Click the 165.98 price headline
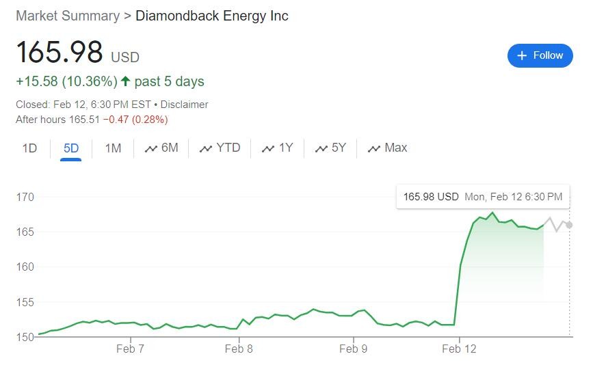 pyautogui.click(x=60, y=53)
